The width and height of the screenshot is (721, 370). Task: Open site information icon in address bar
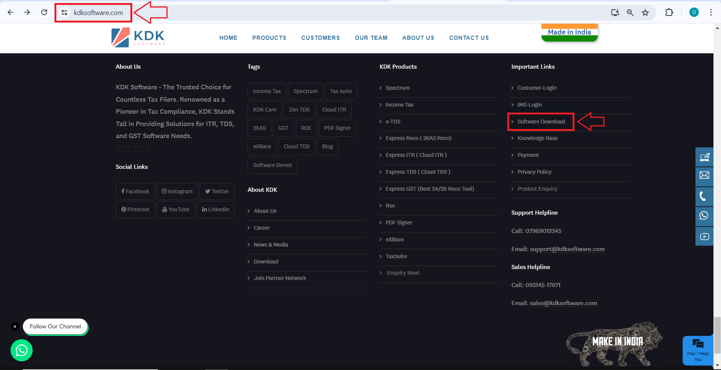click(65, 12)
